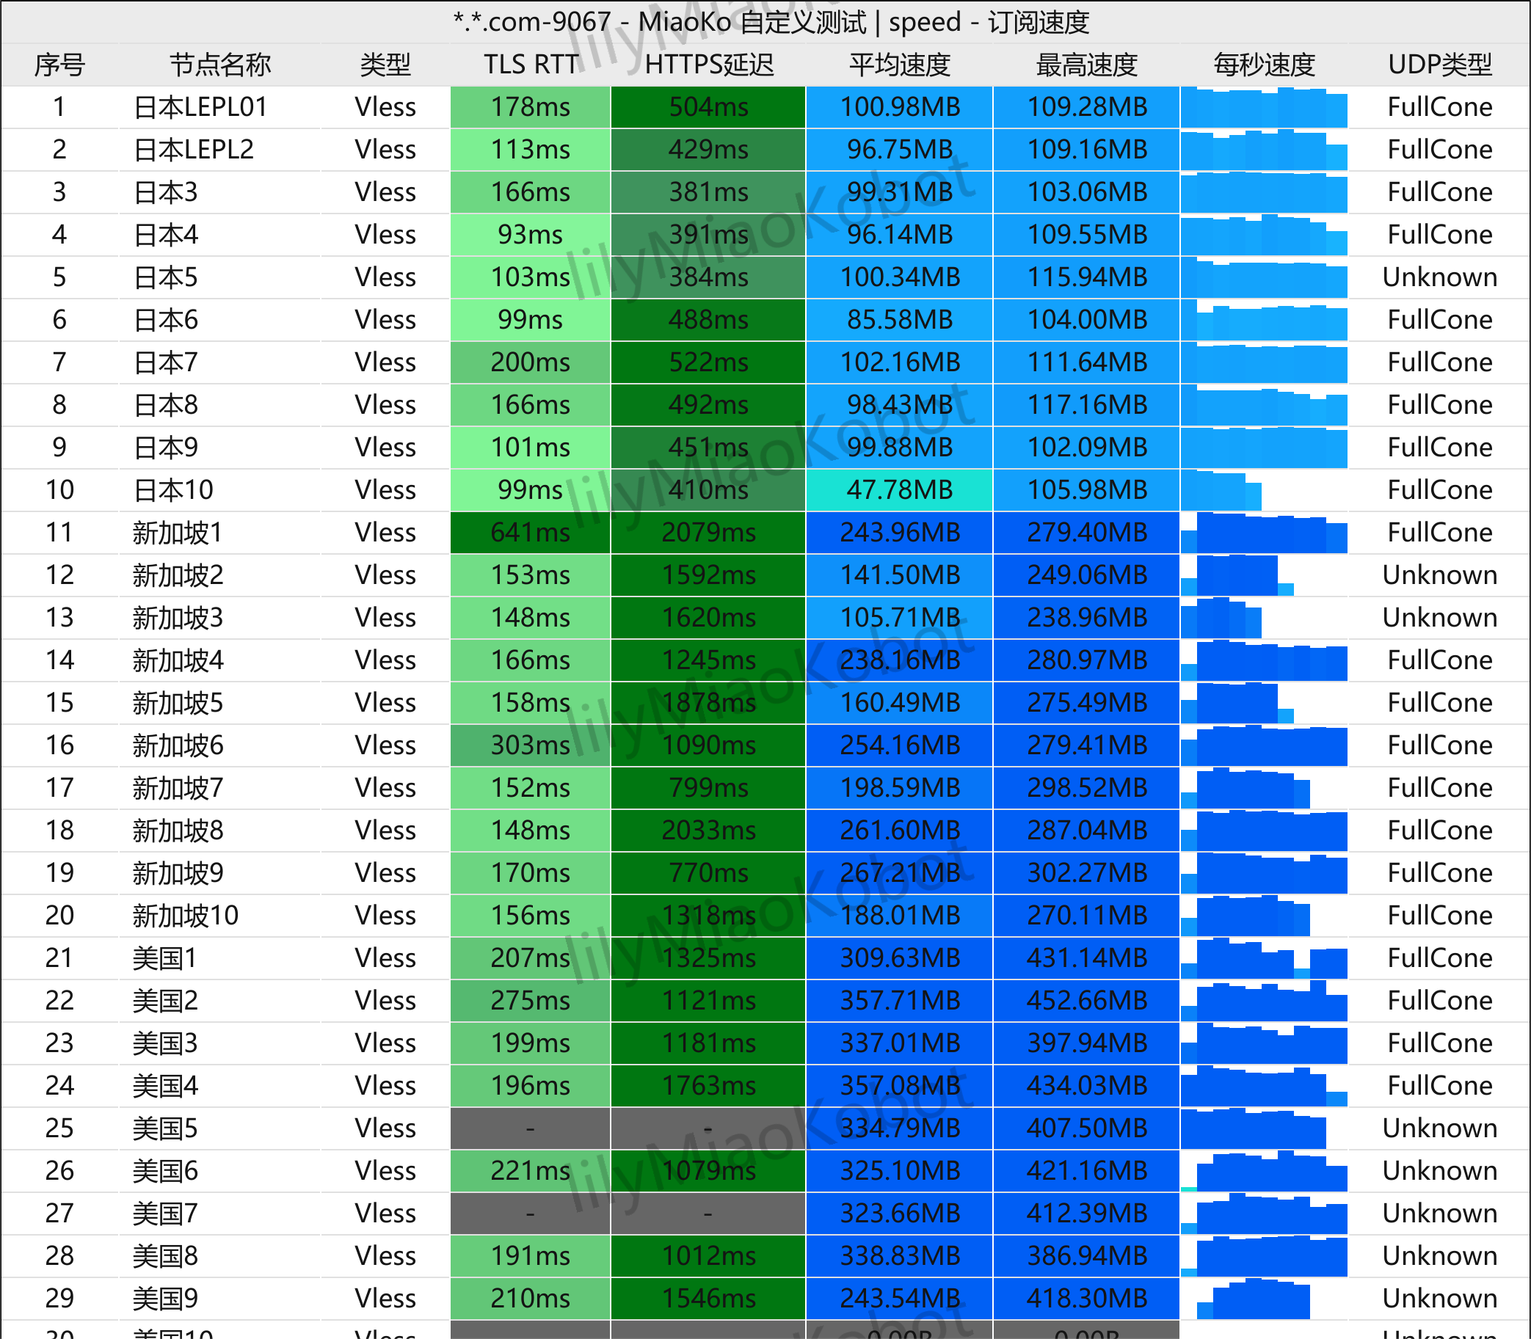The width and height of the screenshot is (1531, 1339).
Task: Click the 节点名称 column header
Action: point(219,65)
